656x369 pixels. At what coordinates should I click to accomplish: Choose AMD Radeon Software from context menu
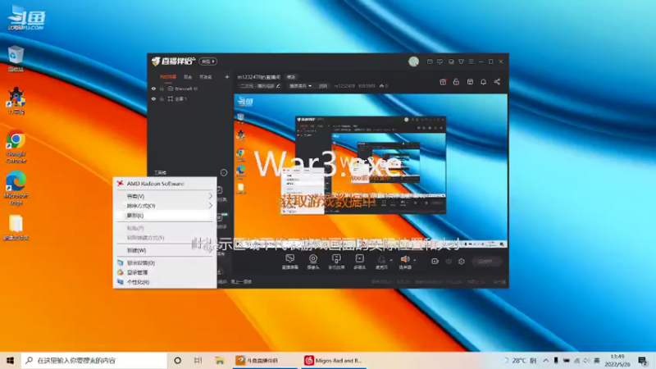[x=165, y=184]
